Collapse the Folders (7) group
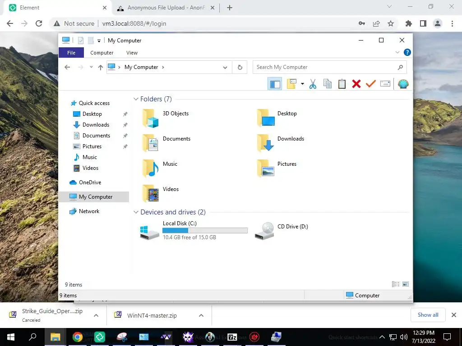This screenshot has height=346, width=462. coord(136,99)
